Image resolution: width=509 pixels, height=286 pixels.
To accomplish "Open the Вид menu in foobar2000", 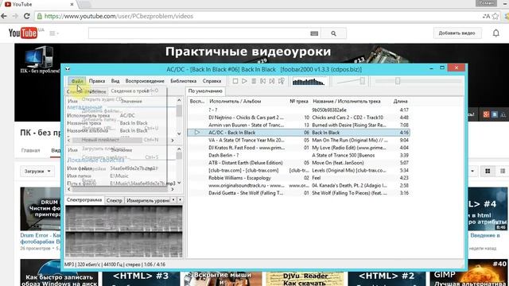I will click(x=115, y=81).
